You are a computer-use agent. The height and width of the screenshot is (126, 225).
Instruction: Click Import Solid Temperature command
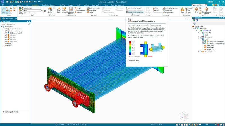click(135, 12)
